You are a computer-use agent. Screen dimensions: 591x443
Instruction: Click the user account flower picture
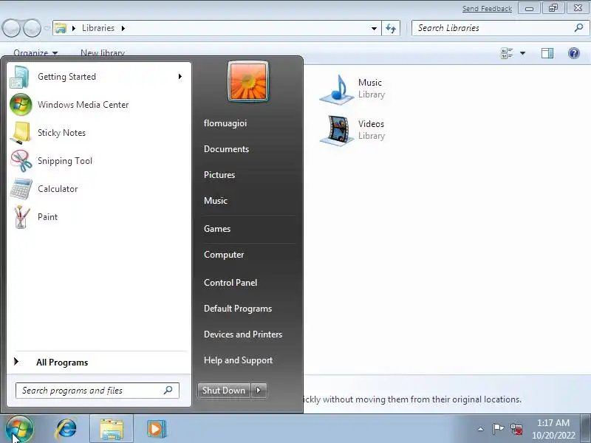pyautogui.click(x=248, y=81)
